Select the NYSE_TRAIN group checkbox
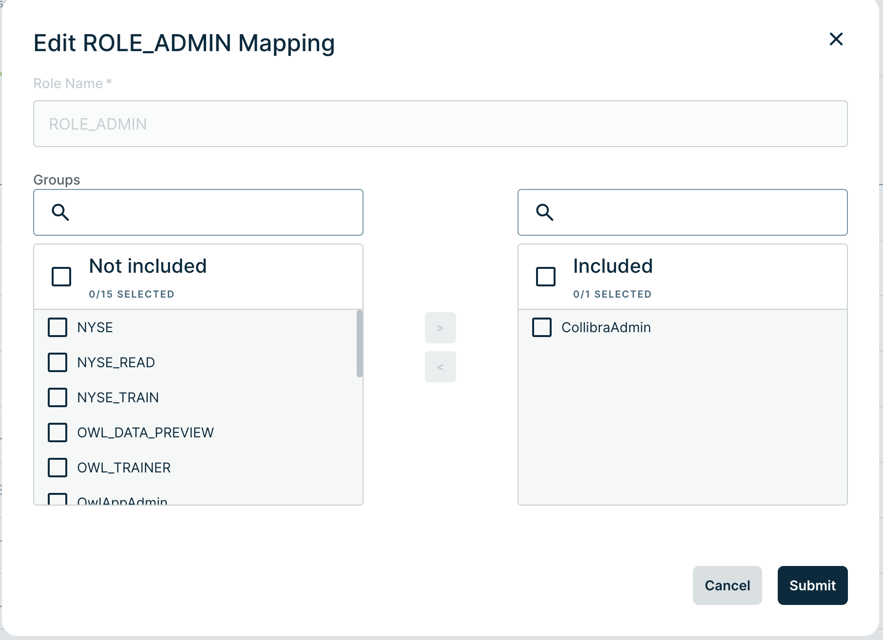This screenshot has width=883, height=640. tap(58, 397)
